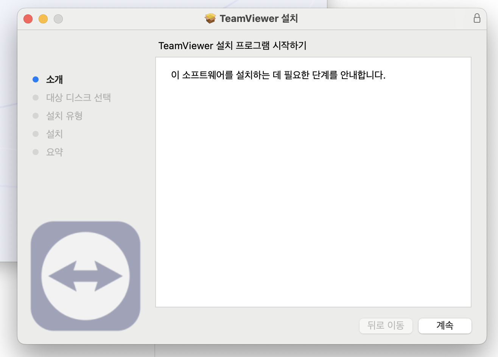The width and height of the screenshot is (498, 357).
Task: Click the TeamViewer logo in the sidebar
Action: point(86,276)
